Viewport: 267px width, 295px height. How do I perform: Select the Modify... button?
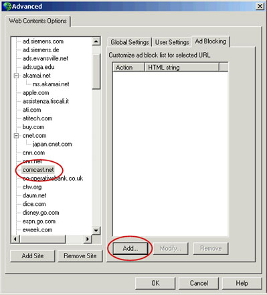pos(171,248)
